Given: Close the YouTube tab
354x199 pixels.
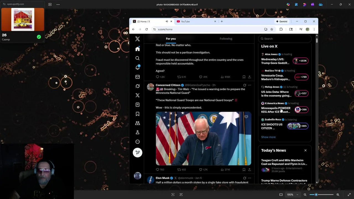Looking at the screenshot, I should (215, 21).
